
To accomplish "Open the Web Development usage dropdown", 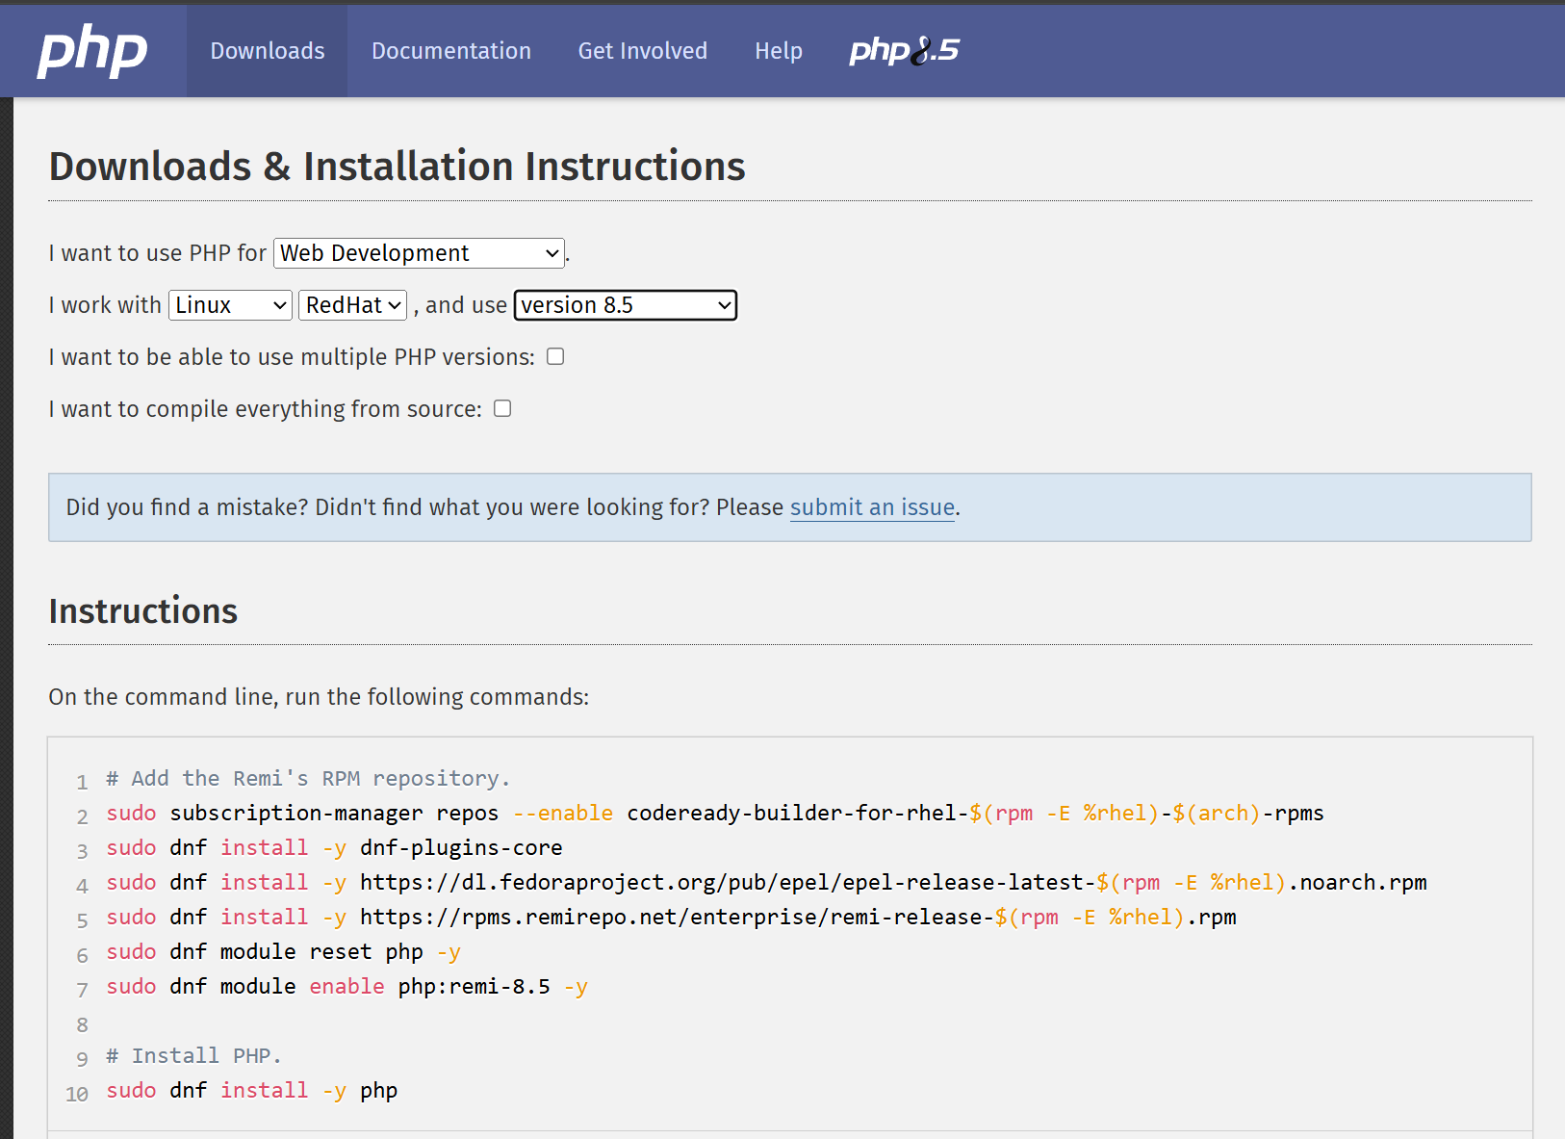I will (420, 253).
